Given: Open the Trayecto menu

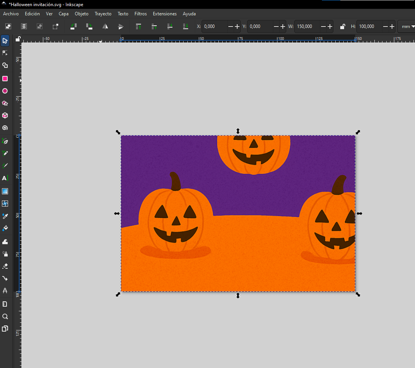Looking at the screenshot, I should 103,14.
